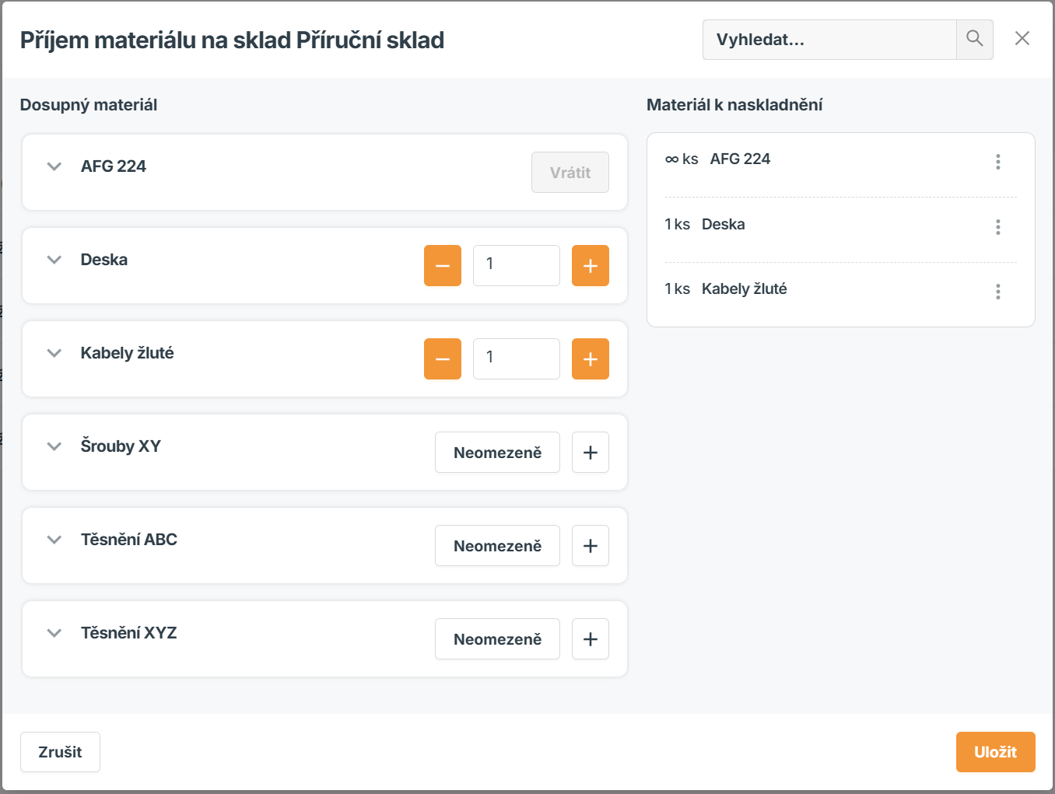Click the search magnifier icon
This screenshot has height=794, width=1055.
pyautogui.click(x=974, y=39)
